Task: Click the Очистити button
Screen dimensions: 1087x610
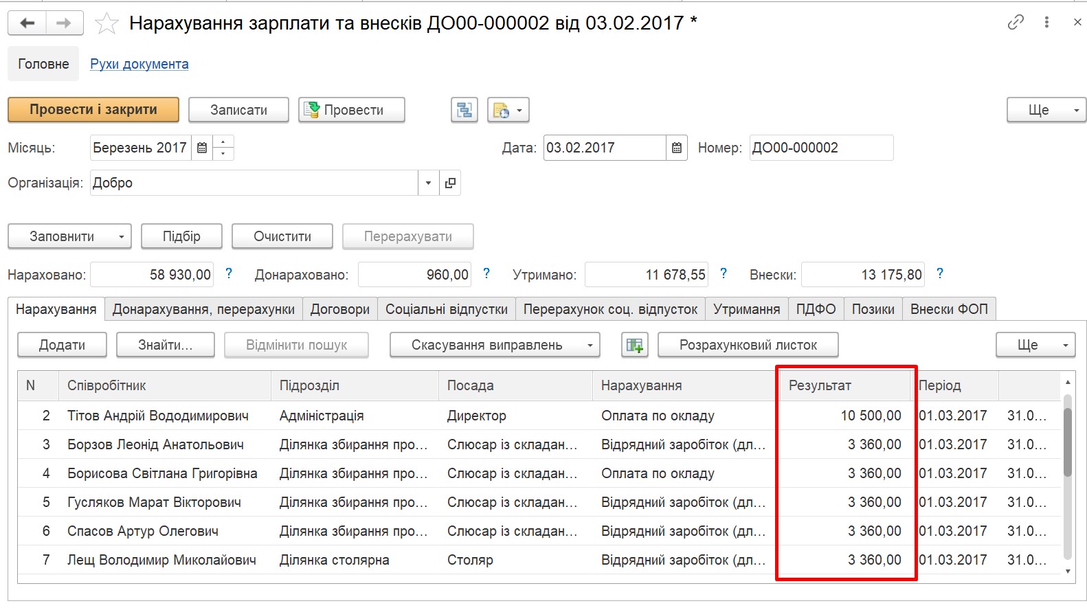Action: coord(282,236)
